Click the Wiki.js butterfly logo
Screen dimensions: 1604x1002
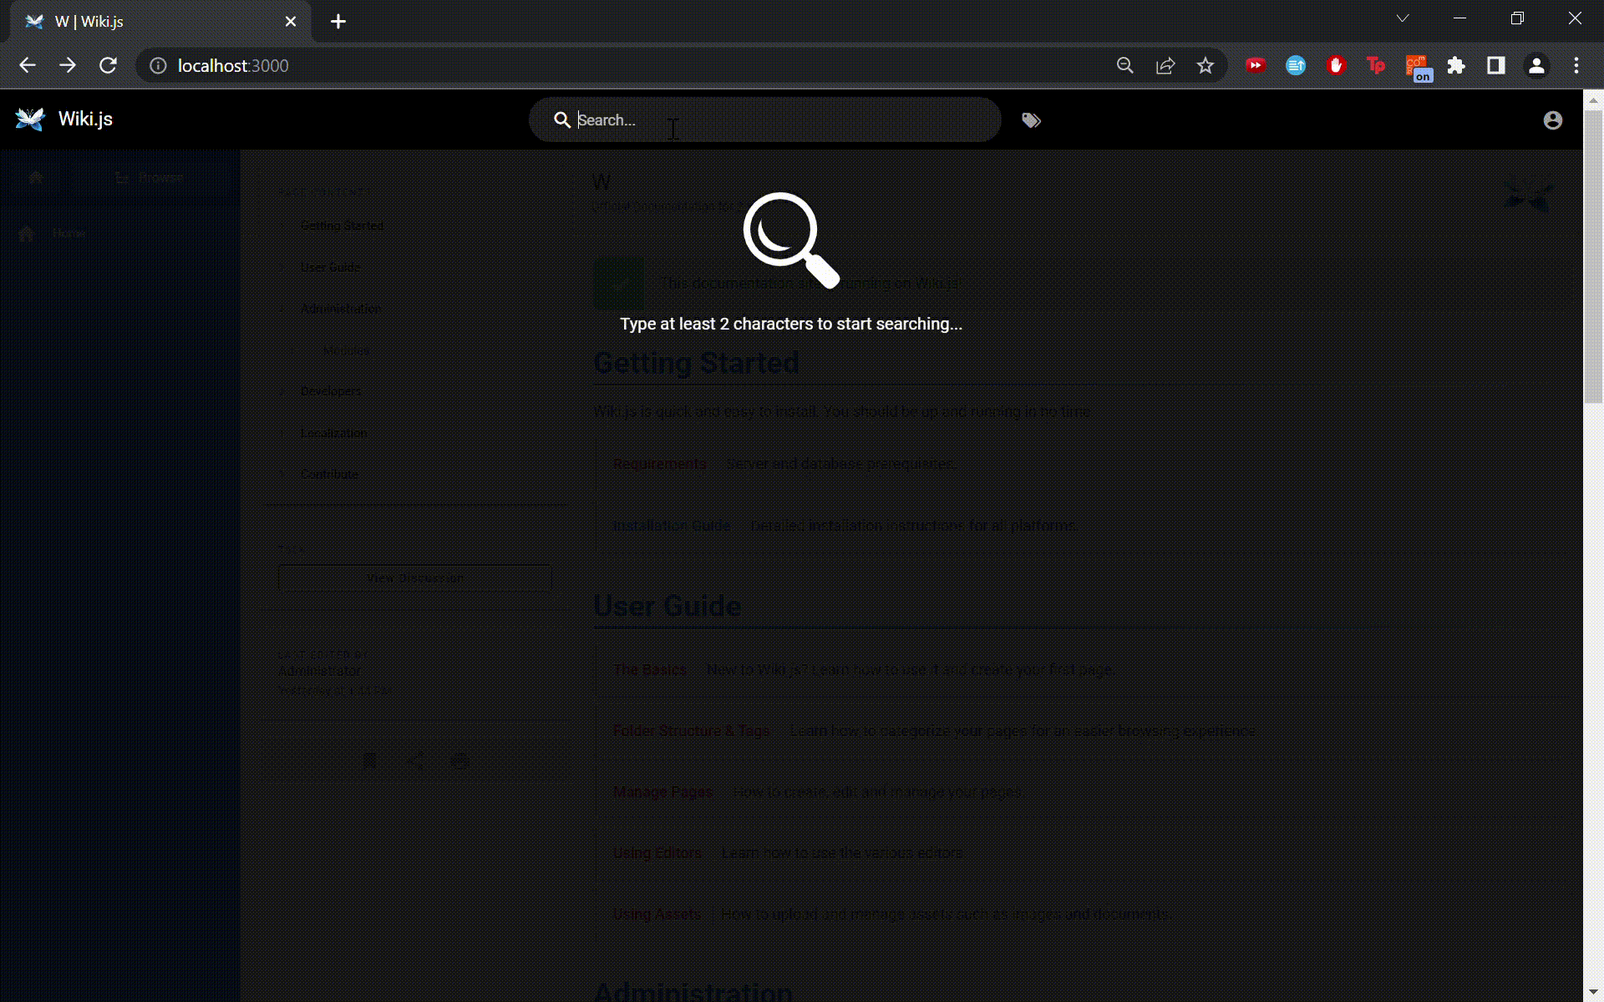tap(30, 119)
